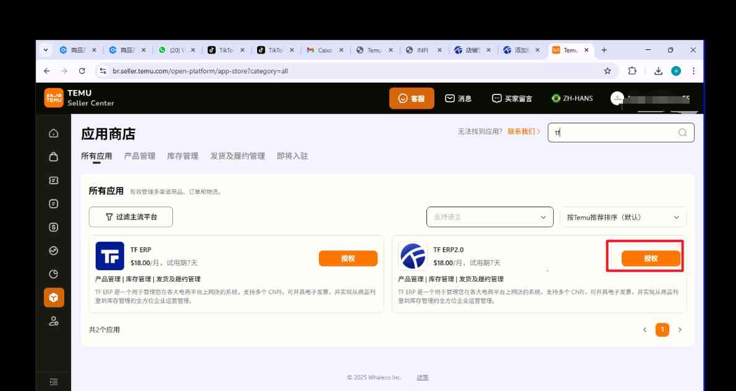
Task: Open the 按Temu推荐排序 sorting dropdown
Action: tap(622, 216)
